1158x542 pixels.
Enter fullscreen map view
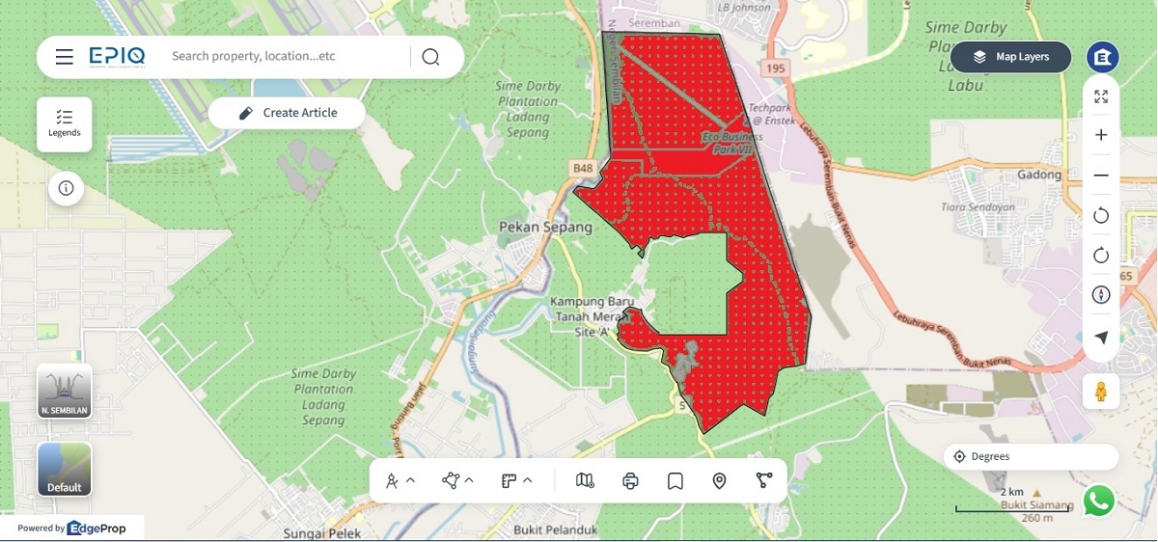(1101, 96)
